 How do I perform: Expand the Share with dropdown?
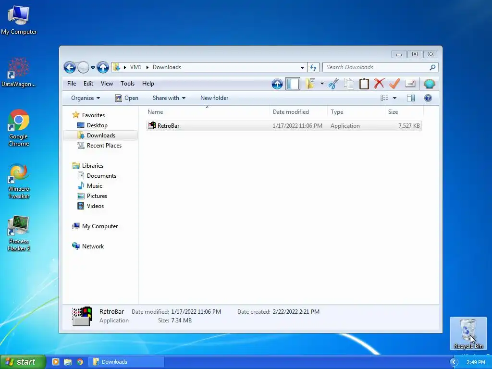[x=169, y=98]
